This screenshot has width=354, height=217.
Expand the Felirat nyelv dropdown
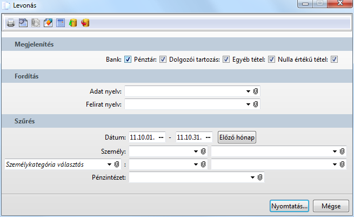coord(248,104)
